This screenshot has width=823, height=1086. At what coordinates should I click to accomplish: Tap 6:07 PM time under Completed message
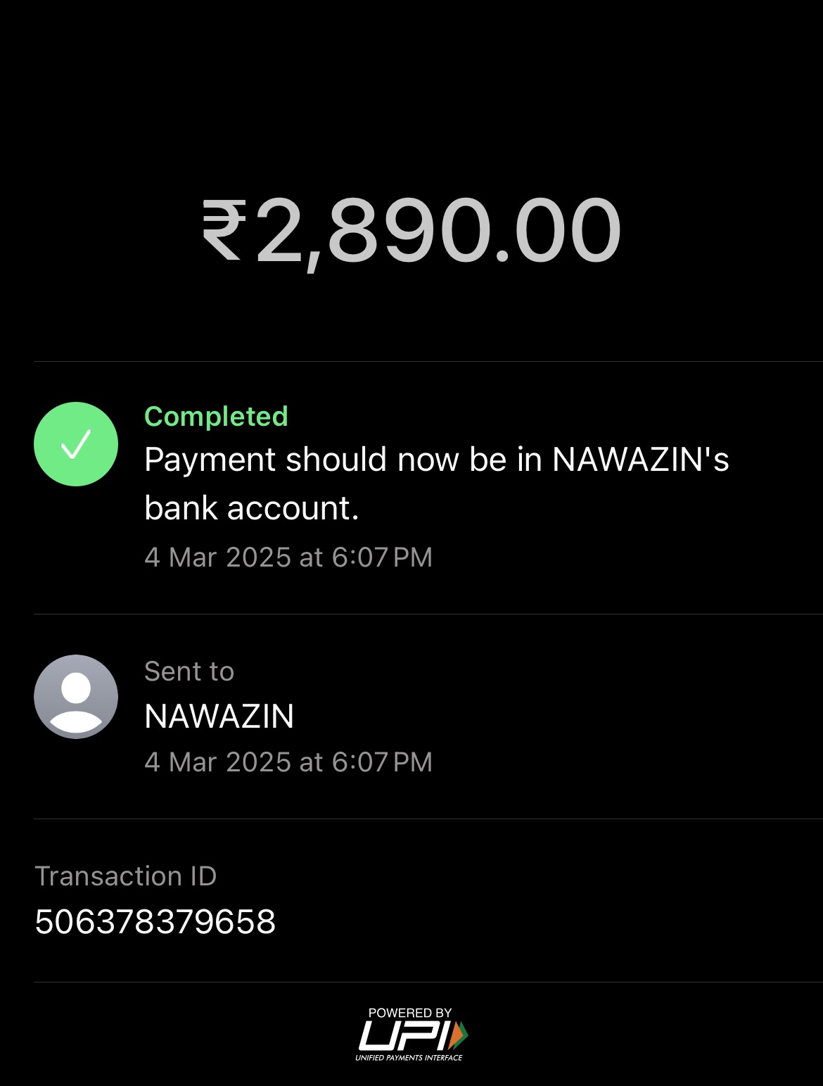pyautogui.click(x=382, y=557)
